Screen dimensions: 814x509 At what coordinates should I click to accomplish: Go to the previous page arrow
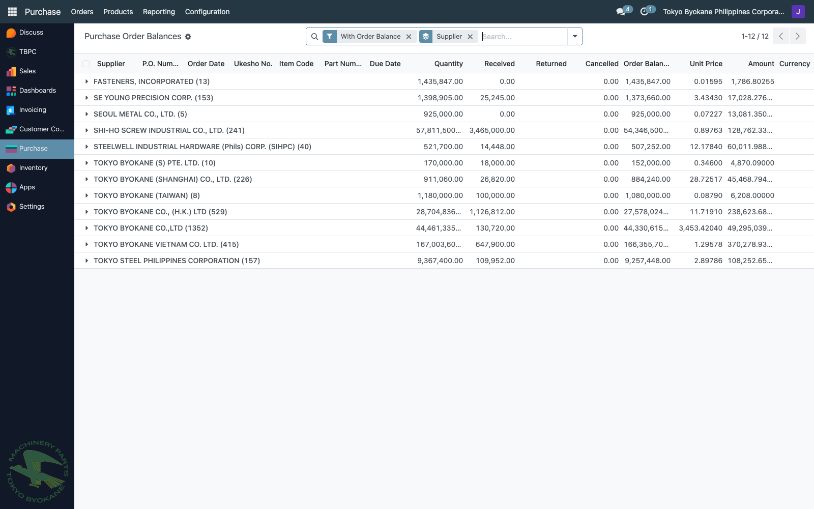[x=781, y=36]
